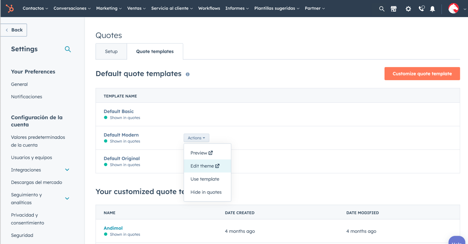The height and width of the screenshot is (244, 468).
Task: Open the search magnifier in top bar
Action: (382, 9)
